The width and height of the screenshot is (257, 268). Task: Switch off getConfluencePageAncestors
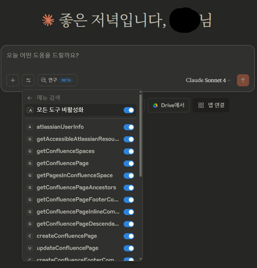[129, 188]
